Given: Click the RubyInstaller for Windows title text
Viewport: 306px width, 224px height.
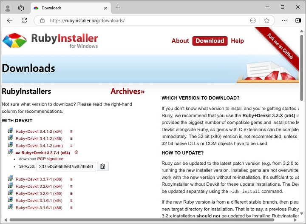Looking at the screenshot, I should pyautogui.click(x=65, y=40).
